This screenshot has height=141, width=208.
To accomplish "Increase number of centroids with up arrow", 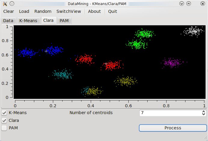I will pyautogui.click(x=203, y=112).
